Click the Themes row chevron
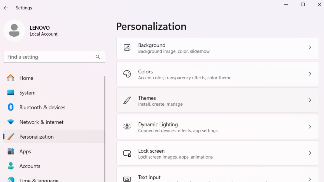Screen dimensions: 324x182 (x=310, y=100)
